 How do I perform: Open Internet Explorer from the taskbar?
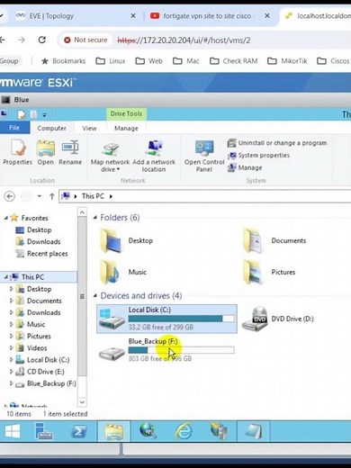click(184, 431)
